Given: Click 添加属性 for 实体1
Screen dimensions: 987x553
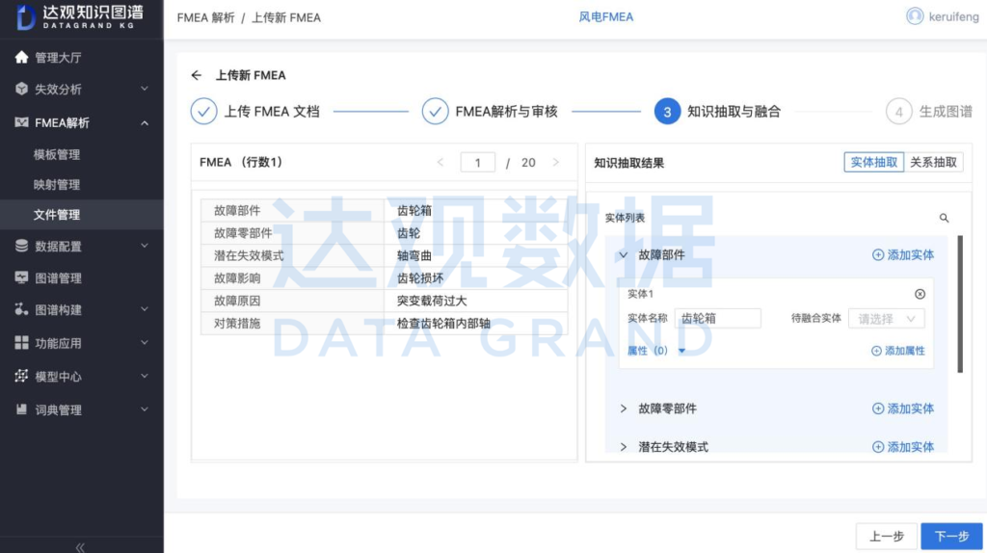Looking at the screenshot, I should 898,351.
